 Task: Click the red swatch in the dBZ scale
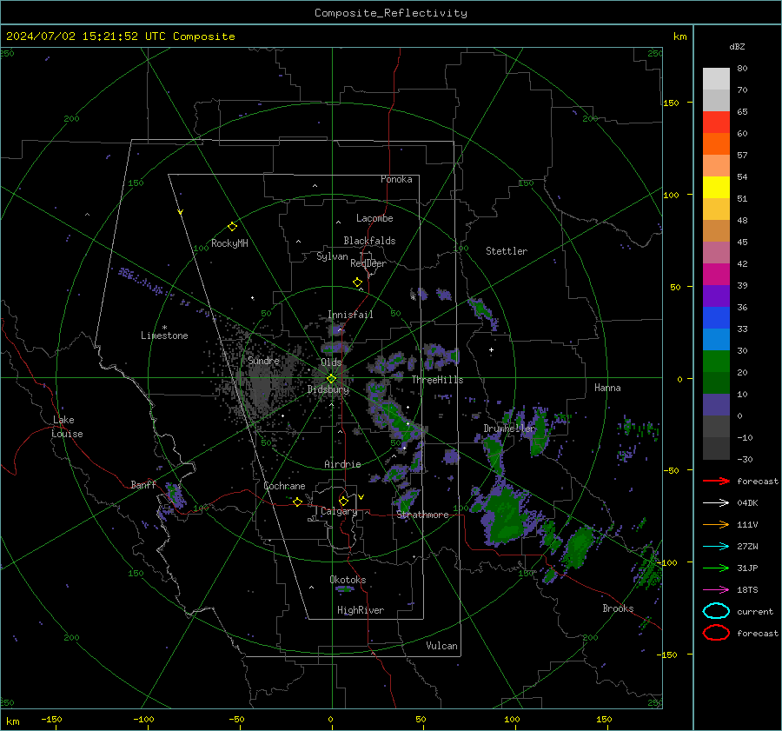(716, 123)
